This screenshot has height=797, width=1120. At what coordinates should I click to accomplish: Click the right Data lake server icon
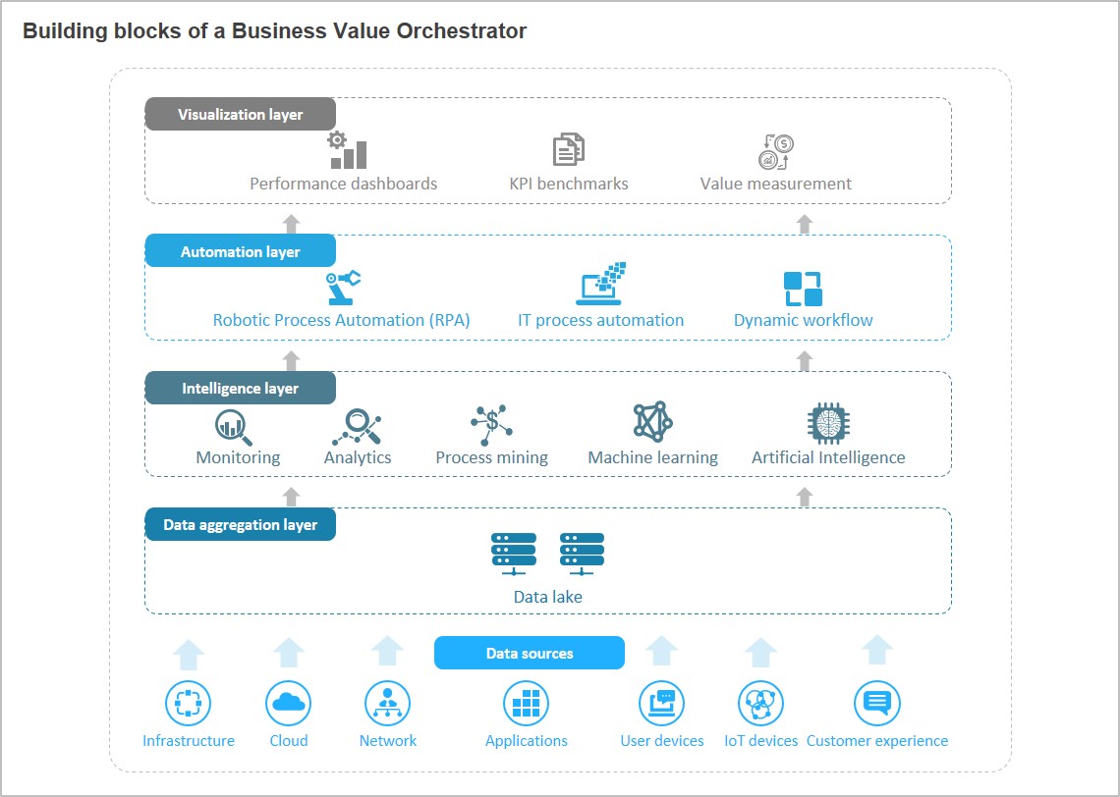tap(582, 554)
